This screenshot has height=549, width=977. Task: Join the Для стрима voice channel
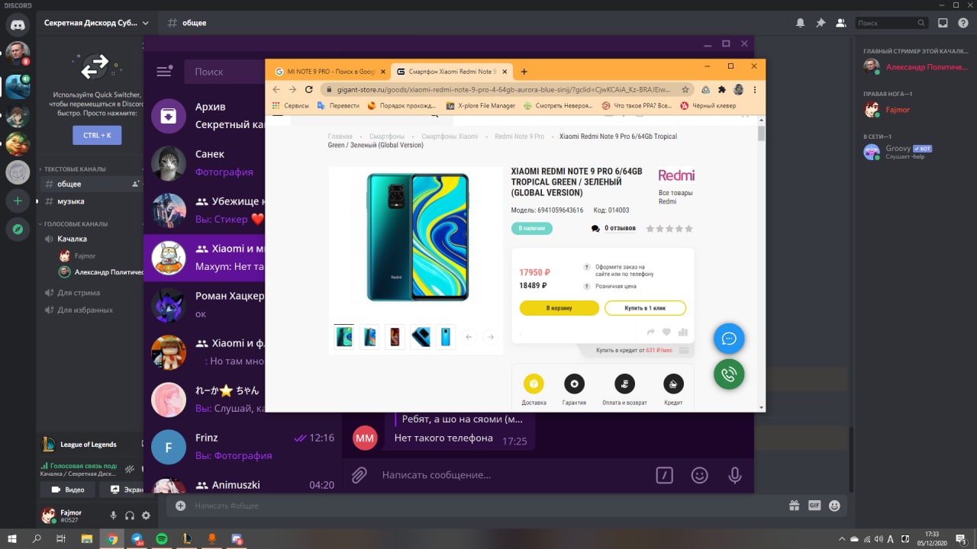coord(79,293)
